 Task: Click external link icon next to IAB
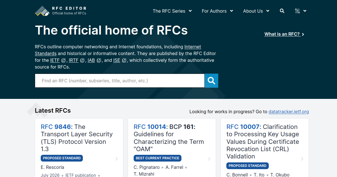click(x=99, y=60)
